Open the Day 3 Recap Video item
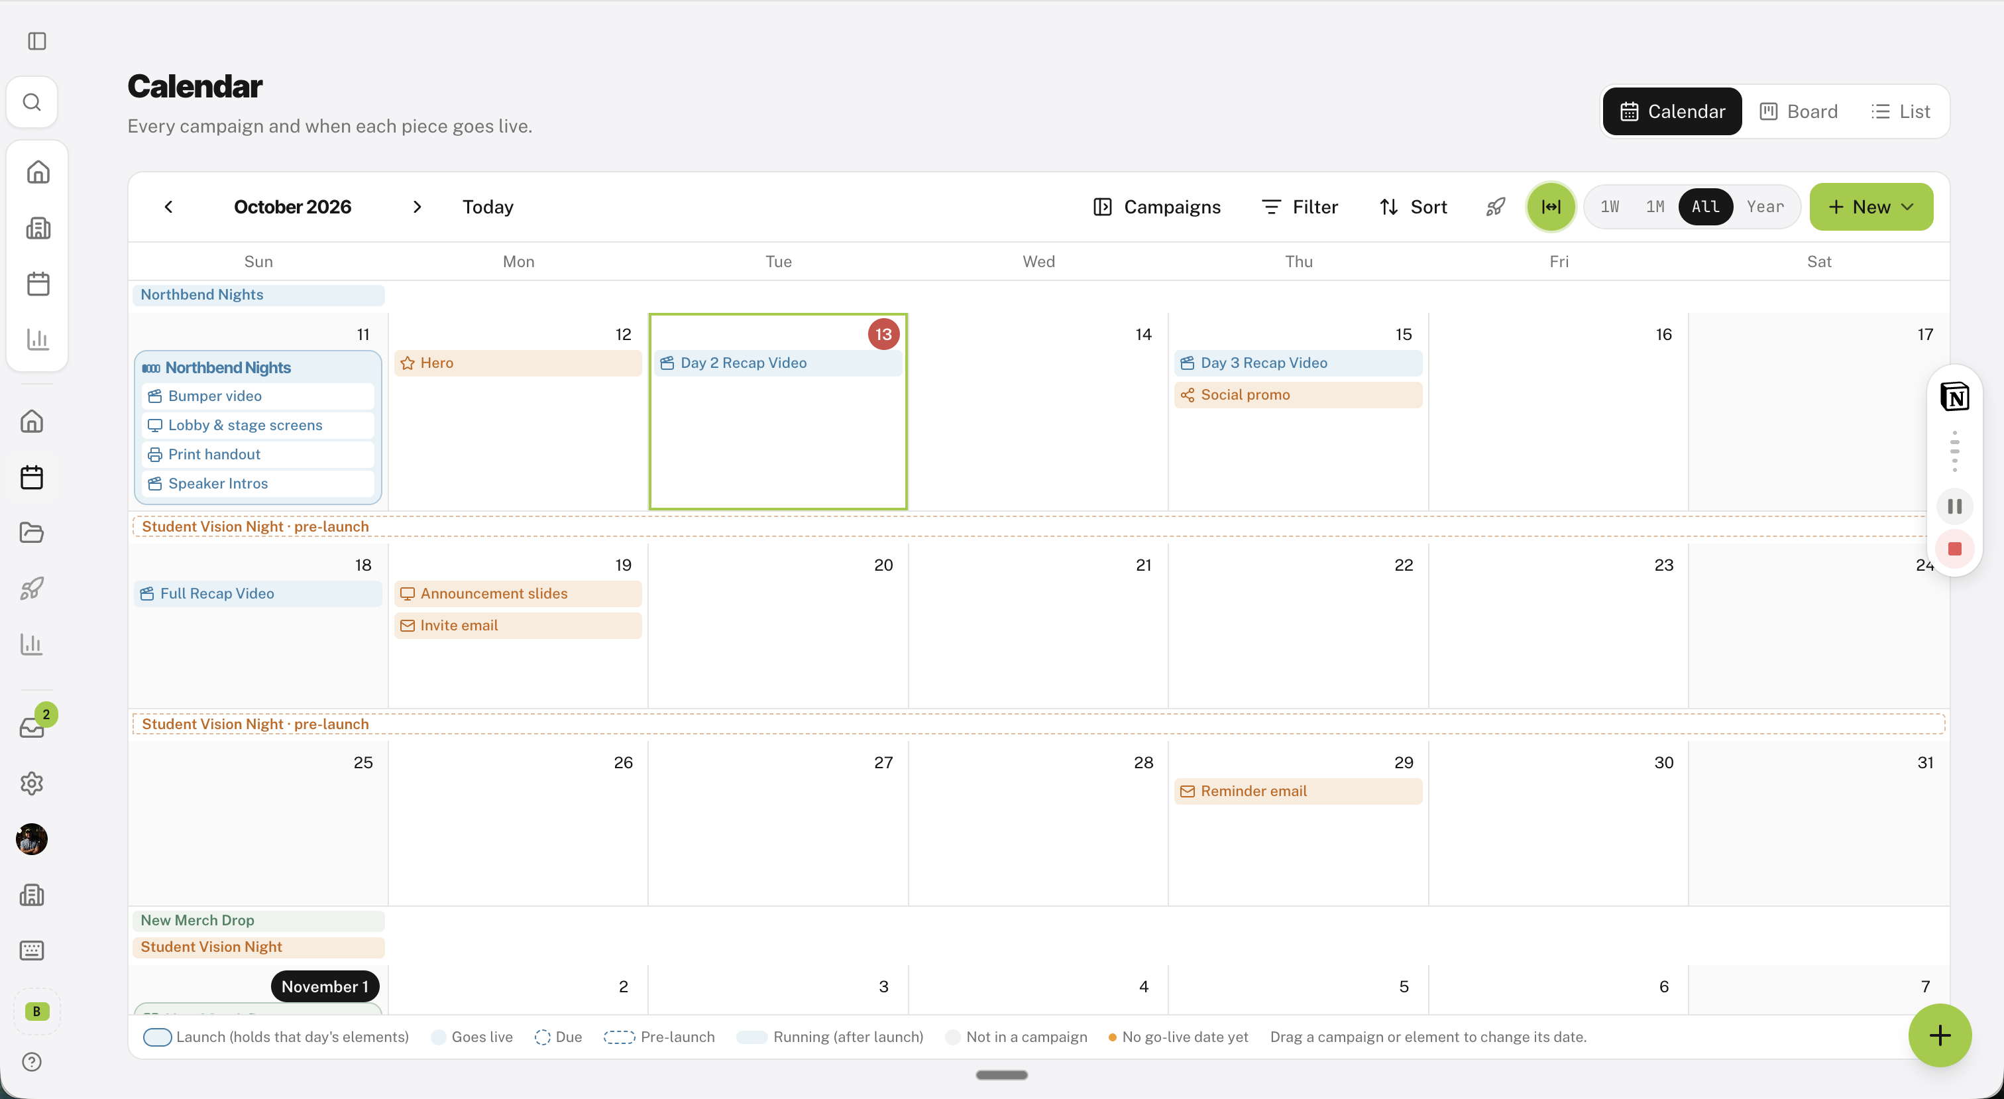The height and width of the screenshot is (1099, 2004). [x=1298, y=363]
